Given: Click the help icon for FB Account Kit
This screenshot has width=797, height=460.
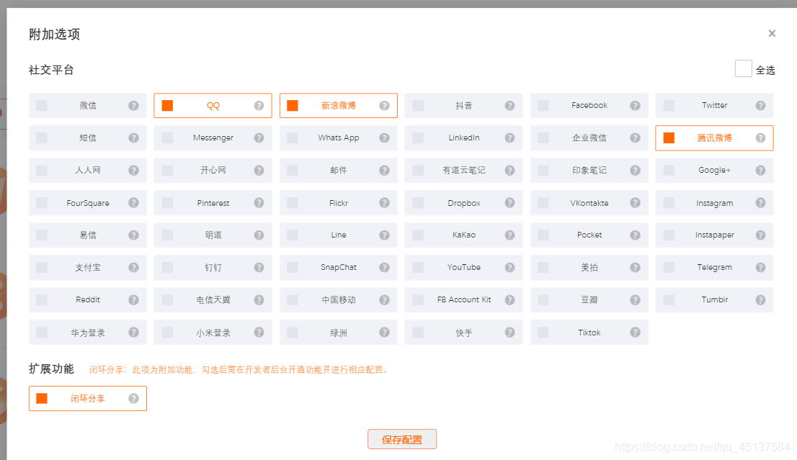Looking at the screenshot, I should click(509, 299).
